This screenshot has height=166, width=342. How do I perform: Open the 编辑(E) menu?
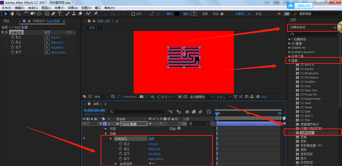(20, 8)
